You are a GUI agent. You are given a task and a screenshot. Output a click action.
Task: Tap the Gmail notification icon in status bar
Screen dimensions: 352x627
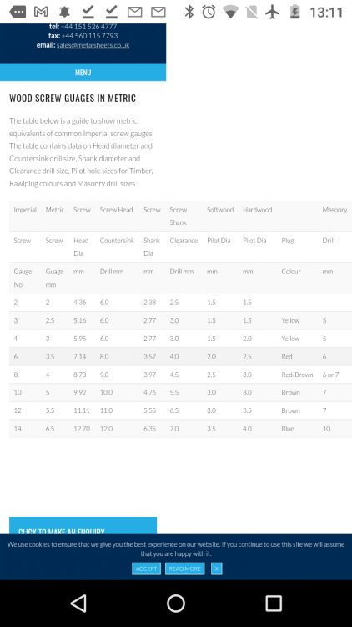pos(41,12)
